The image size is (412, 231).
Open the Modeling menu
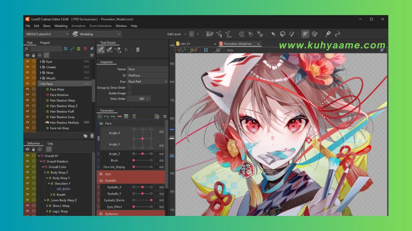61,26
